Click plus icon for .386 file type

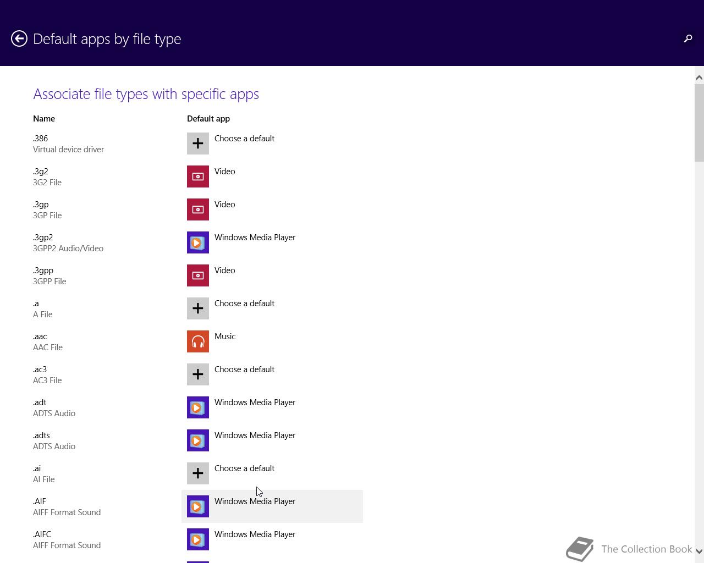198,143
